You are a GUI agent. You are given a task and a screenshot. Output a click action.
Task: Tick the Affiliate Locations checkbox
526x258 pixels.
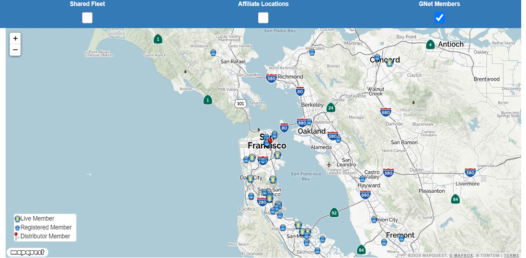[x=263, y=18]
